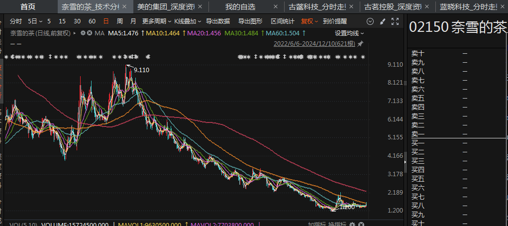The width and height of the screenshot is (508, 226).
Task: Pin the date range with pushpin icon
Action: (x=360, y=44)
